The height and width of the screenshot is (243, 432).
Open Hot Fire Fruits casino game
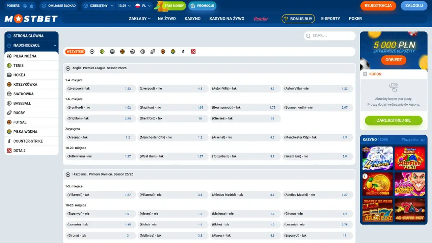(x=410, y=158)
